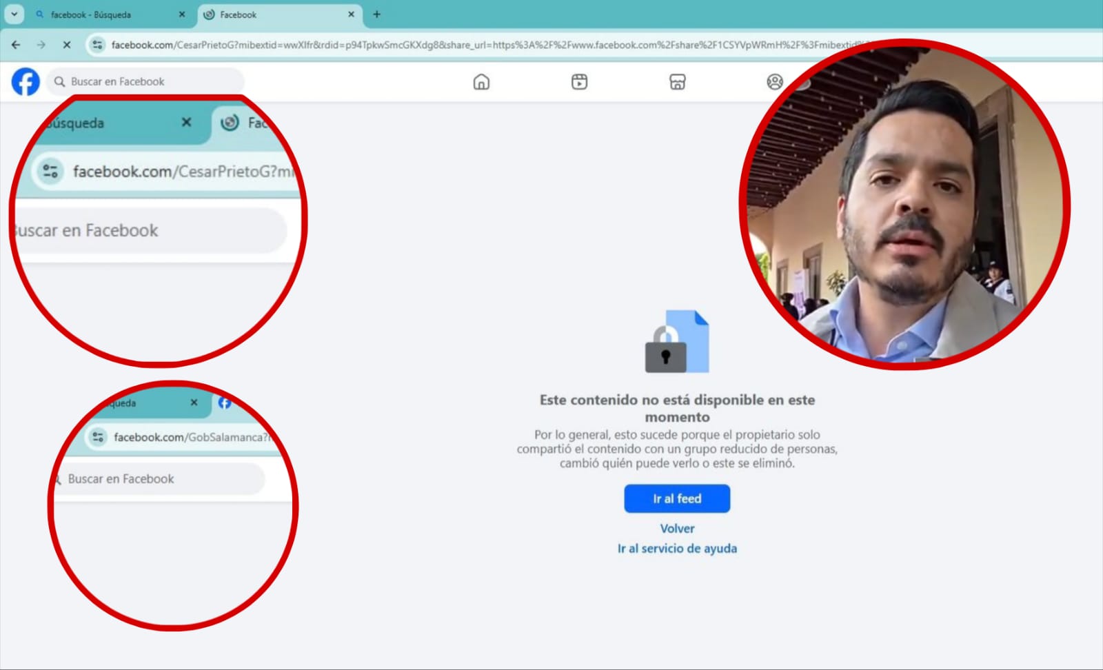Open a new browser tab with plus button

coord(376,14)
